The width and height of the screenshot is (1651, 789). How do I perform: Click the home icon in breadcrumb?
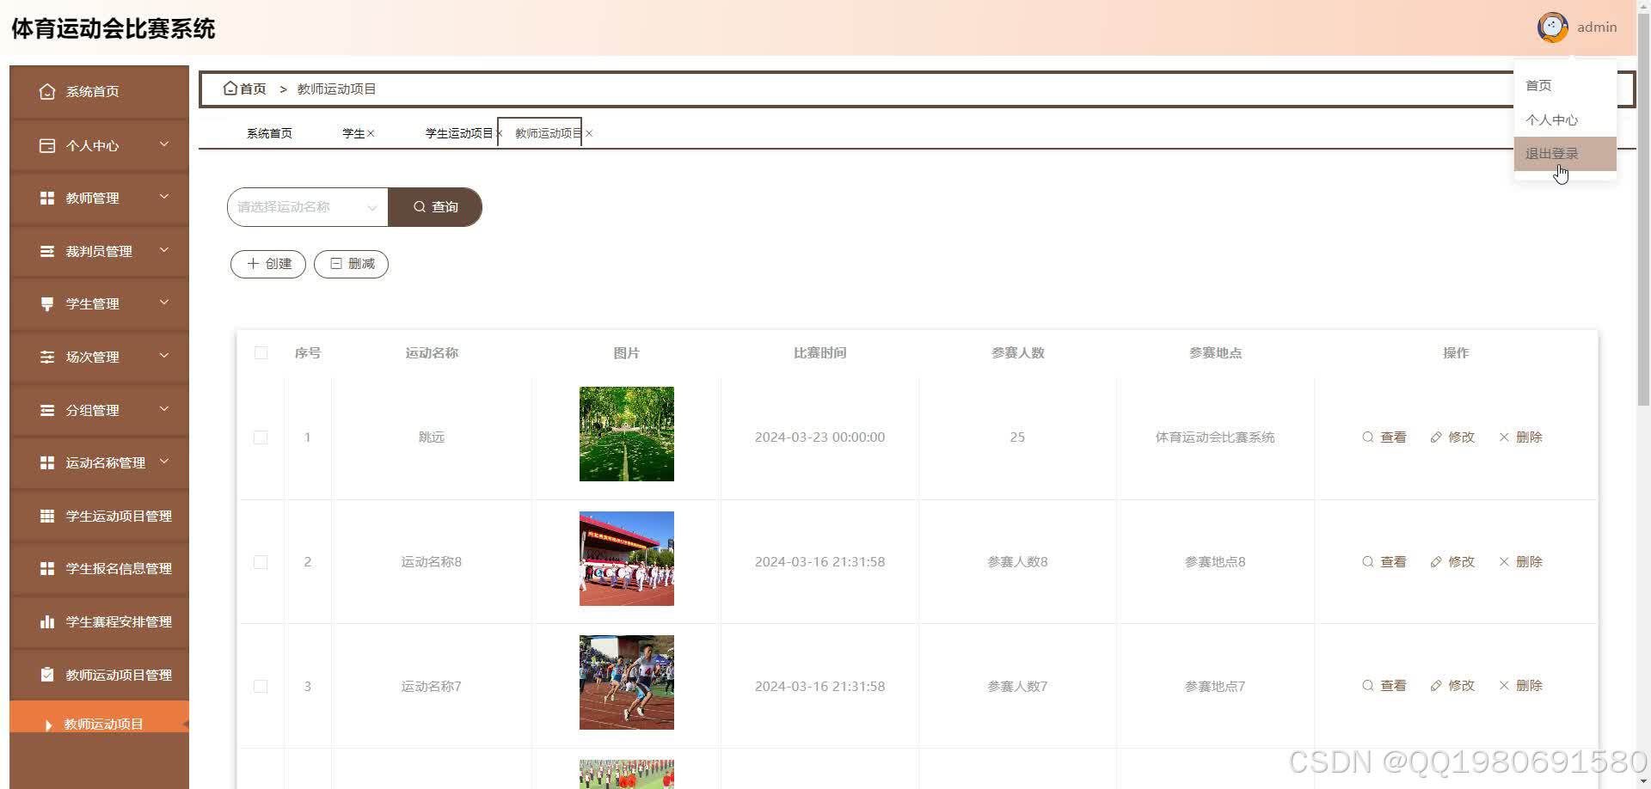(230, 89)
